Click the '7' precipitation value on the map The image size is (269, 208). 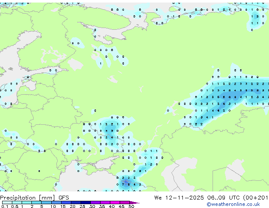click(123, 185)
